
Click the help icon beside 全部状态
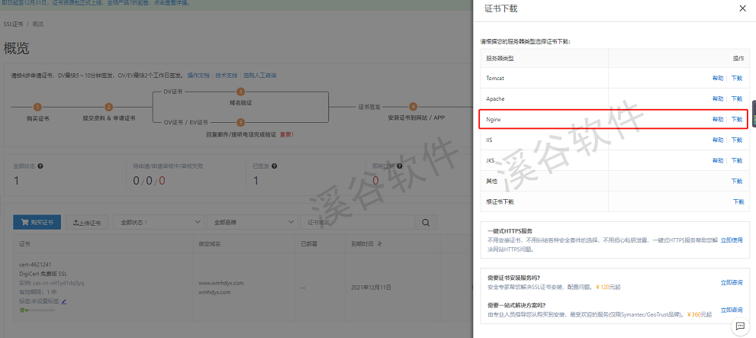click(x=40, y=166)
